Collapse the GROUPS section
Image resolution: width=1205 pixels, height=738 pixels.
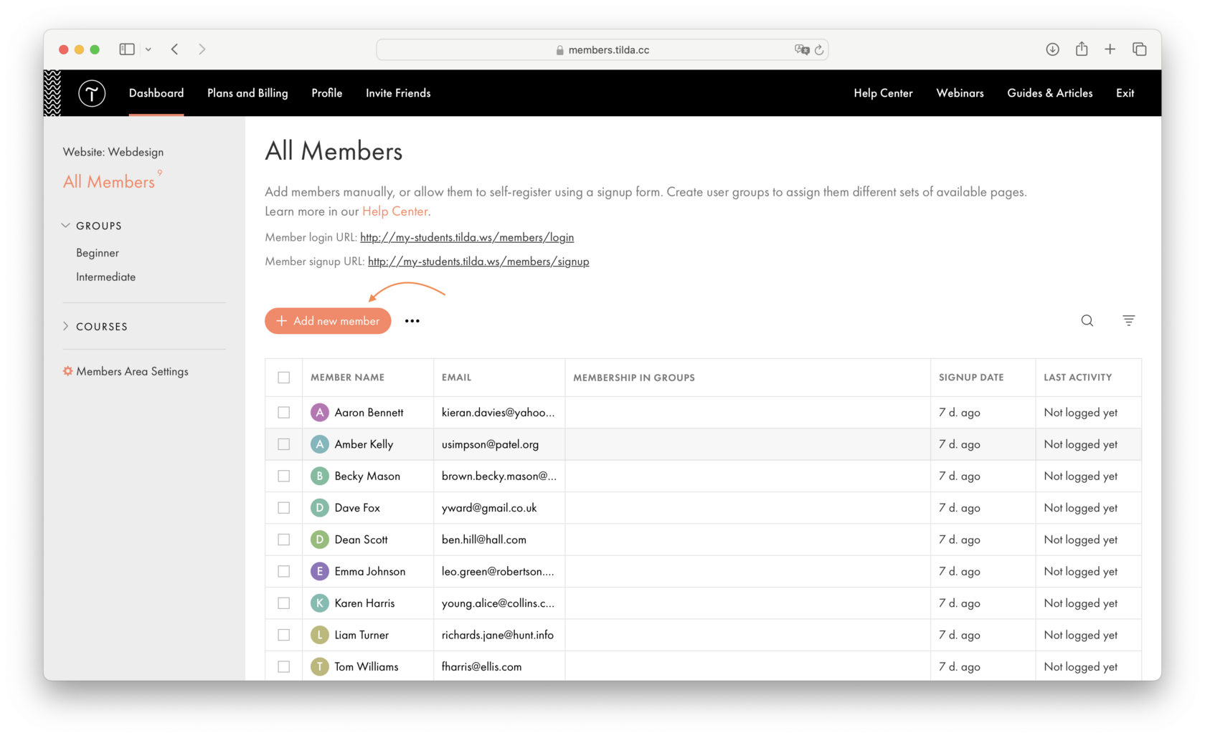65,225
